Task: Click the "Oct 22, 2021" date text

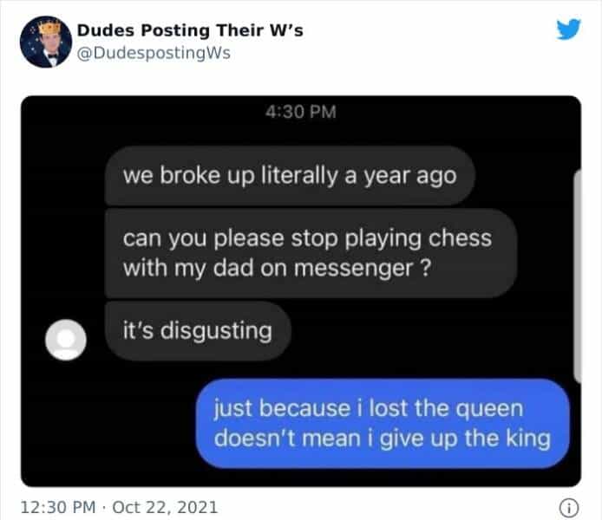Action: (165, 507)
